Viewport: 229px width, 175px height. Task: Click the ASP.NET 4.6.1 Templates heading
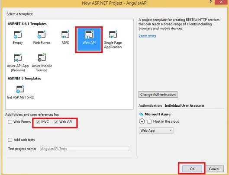(27, 24)
